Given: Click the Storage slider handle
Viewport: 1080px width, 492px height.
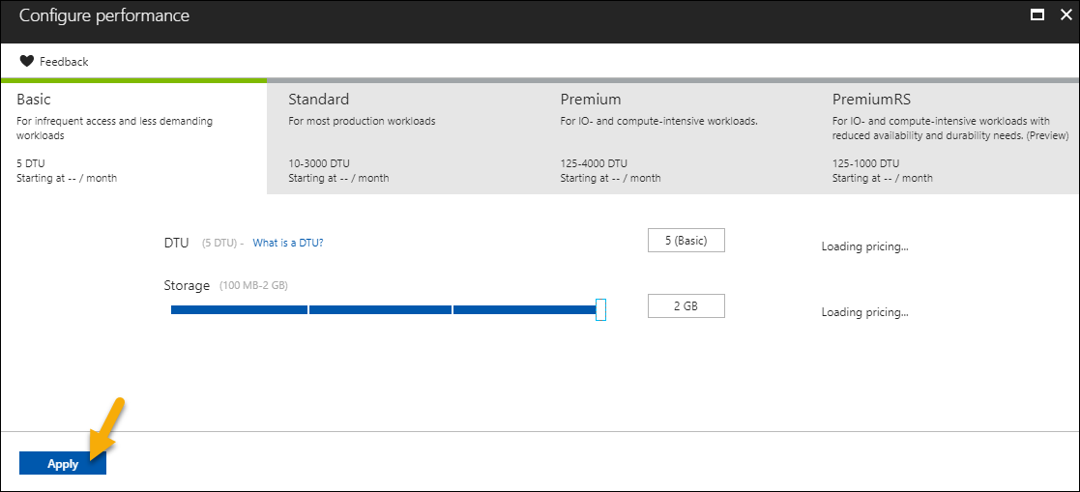Looking at the screenshot, I should coord(600,309).
